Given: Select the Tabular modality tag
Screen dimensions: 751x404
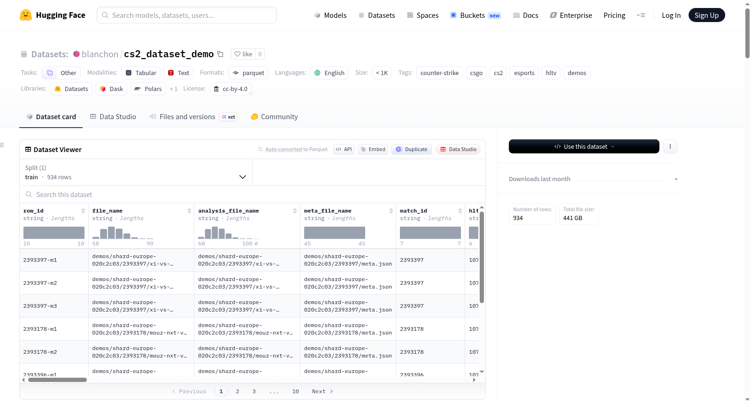Looking at the screenshot, I should 141,73.
